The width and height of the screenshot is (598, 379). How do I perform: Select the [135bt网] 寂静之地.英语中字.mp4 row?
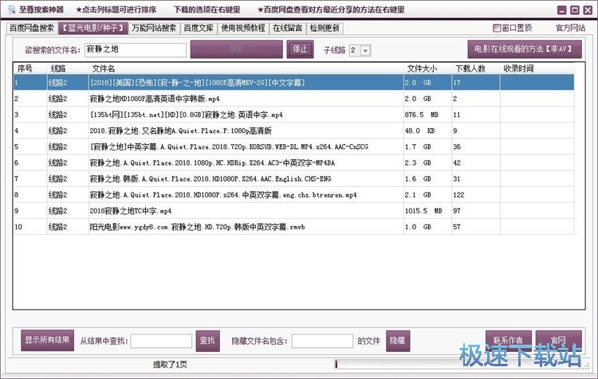(x=293, y=115)
